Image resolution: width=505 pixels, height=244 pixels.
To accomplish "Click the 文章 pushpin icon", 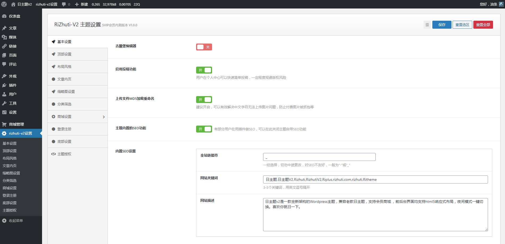I will tap(4, 28).
